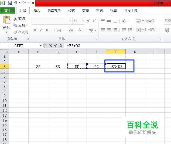
Task: Toggle Italic formatting
Action: pyautogui.click(x=41, y=30)
